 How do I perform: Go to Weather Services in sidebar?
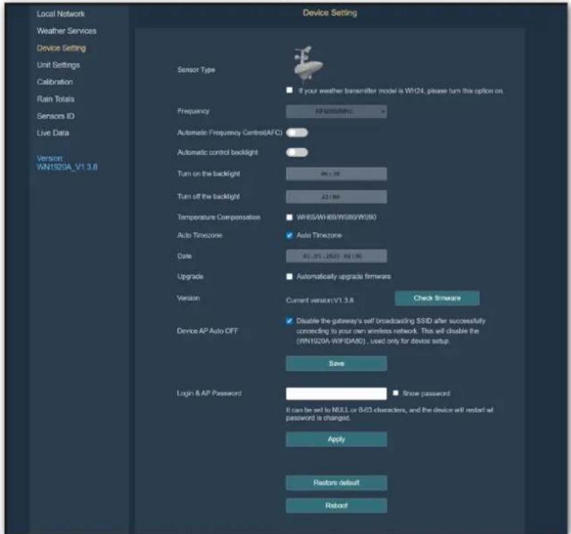click(x=67, y=31)
